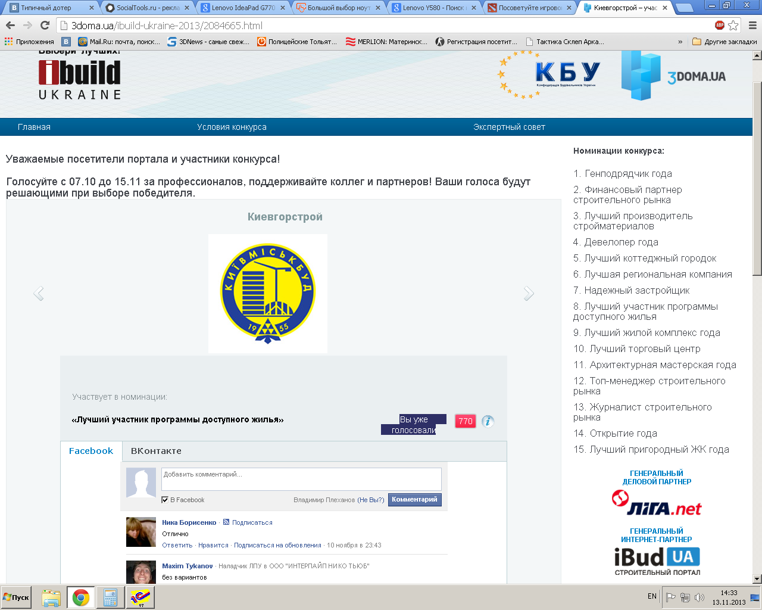
Task: Click Подписаться на обновления link
Action: (277, 545)
